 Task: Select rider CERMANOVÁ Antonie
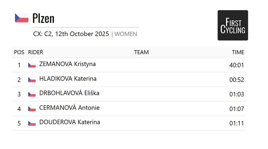tap(69, 108)
